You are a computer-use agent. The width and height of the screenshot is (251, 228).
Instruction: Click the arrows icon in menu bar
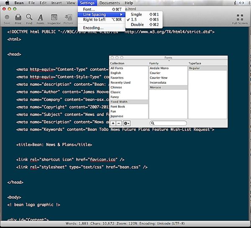pos(241,3)
